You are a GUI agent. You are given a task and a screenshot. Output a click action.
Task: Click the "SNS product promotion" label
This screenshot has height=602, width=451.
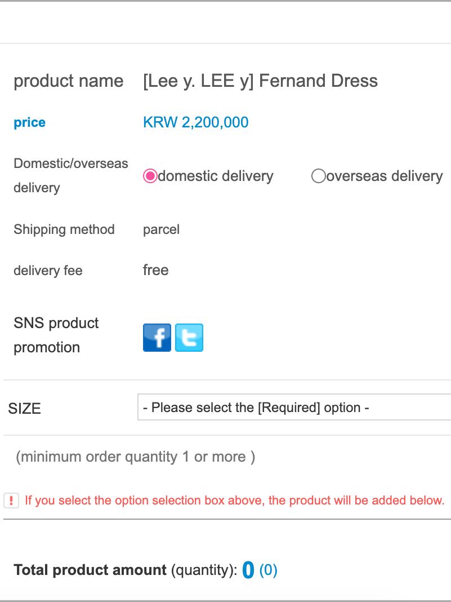click(x=56, y=335)
